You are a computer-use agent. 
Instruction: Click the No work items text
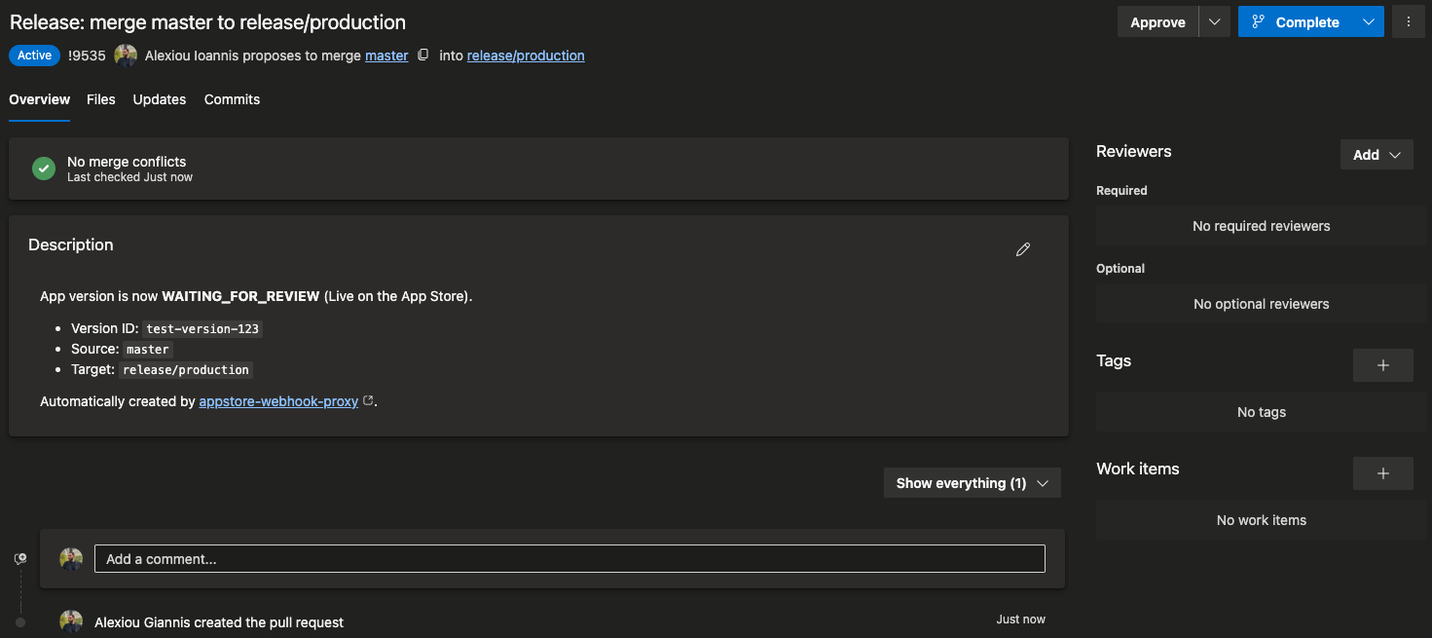(1262, 520)
